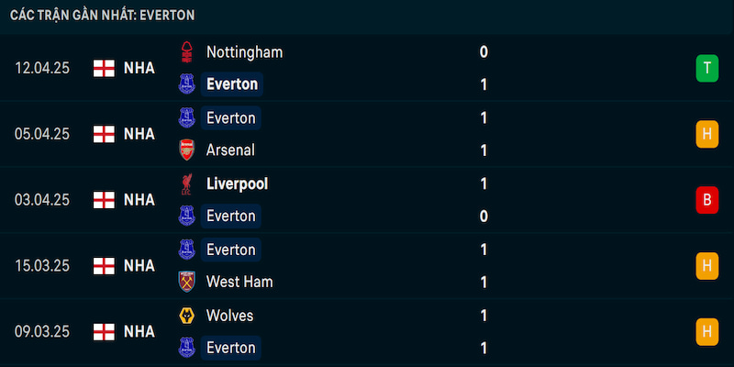Screen dimensions: 734x367
Task: Click Everton crest in the 12.04.25 match
Action: click(x=187, y=84)
